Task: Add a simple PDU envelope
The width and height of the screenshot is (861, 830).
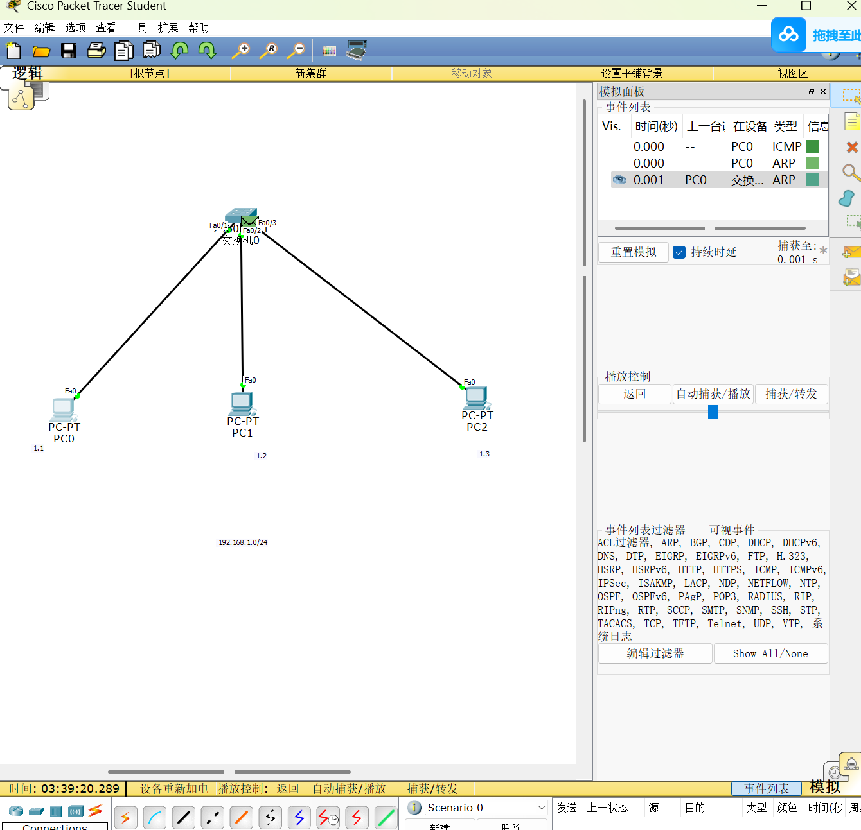Action: click(851, 252)
